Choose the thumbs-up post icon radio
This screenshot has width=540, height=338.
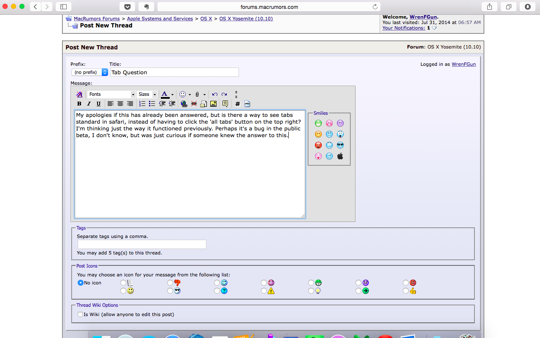tap(406, 291)
